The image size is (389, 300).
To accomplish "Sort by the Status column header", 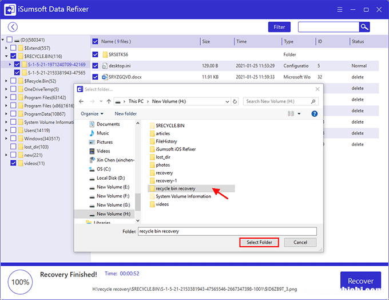I will tap(358, 41).
